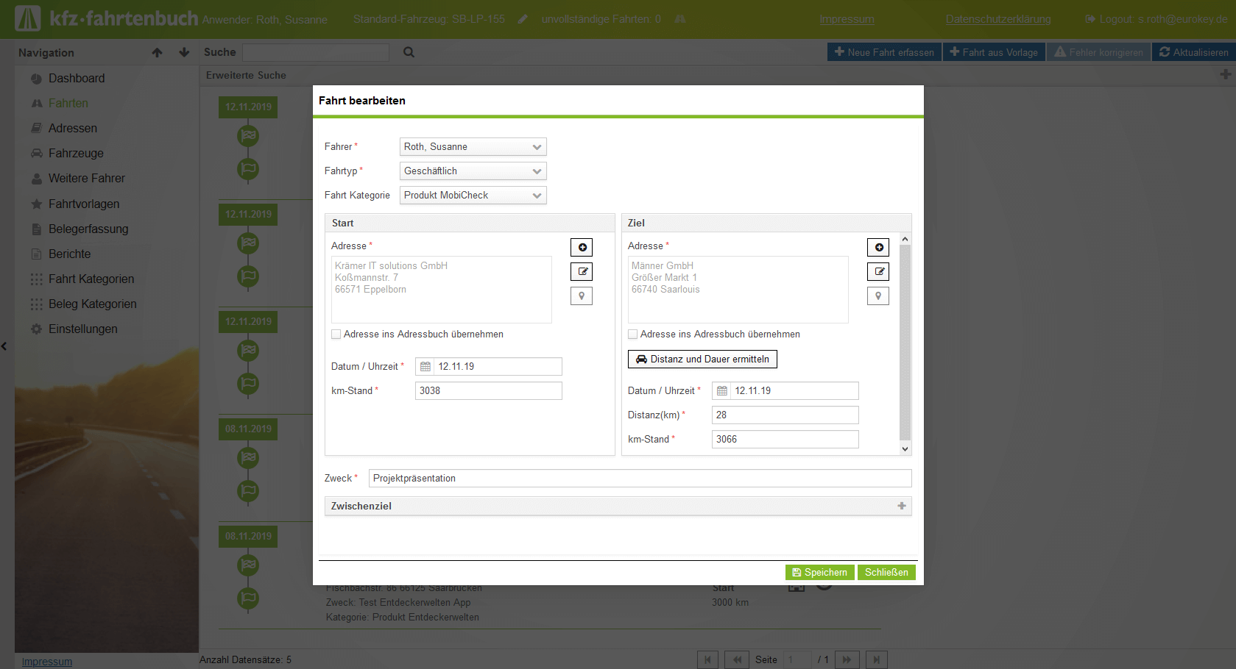The height and width of the screenshot is (669, 1236).
Task: Open calendar icon for Start Datum
Action: tap(425, 366)
